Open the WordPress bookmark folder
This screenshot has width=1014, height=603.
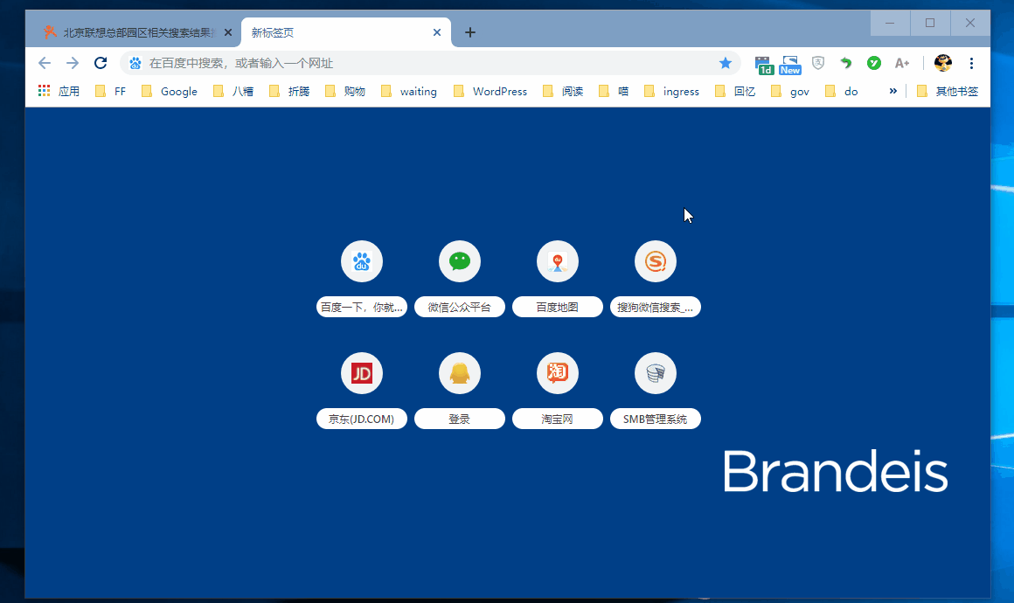coord(490,91)
